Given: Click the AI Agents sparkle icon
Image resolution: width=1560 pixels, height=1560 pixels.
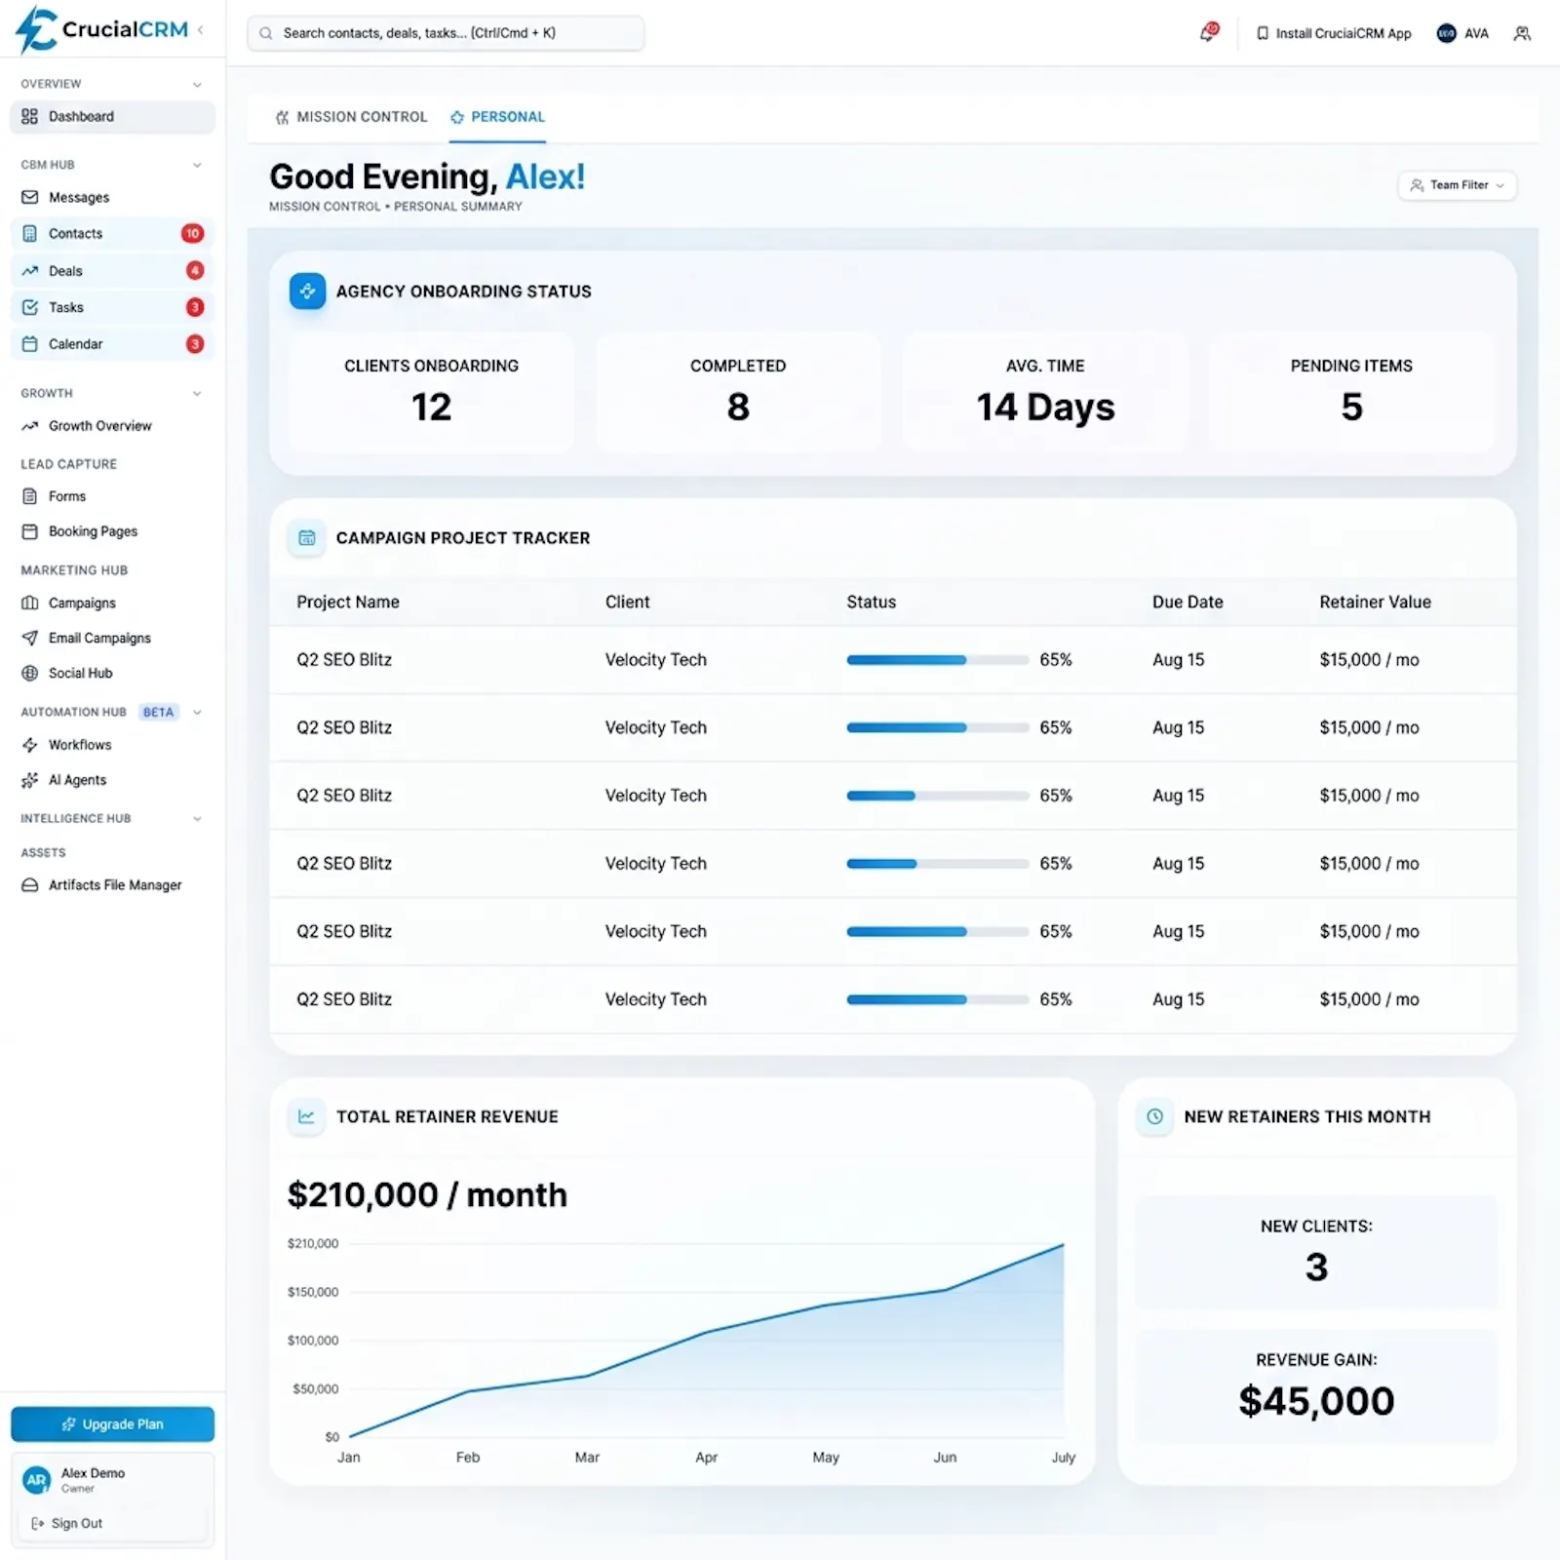Looking at the screenshot, I should (x=30, y=780).
